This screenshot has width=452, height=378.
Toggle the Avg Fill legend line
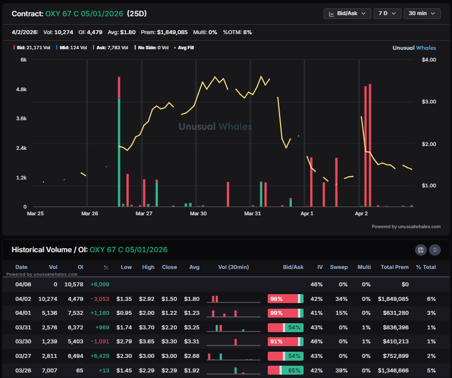click(184, 48)
